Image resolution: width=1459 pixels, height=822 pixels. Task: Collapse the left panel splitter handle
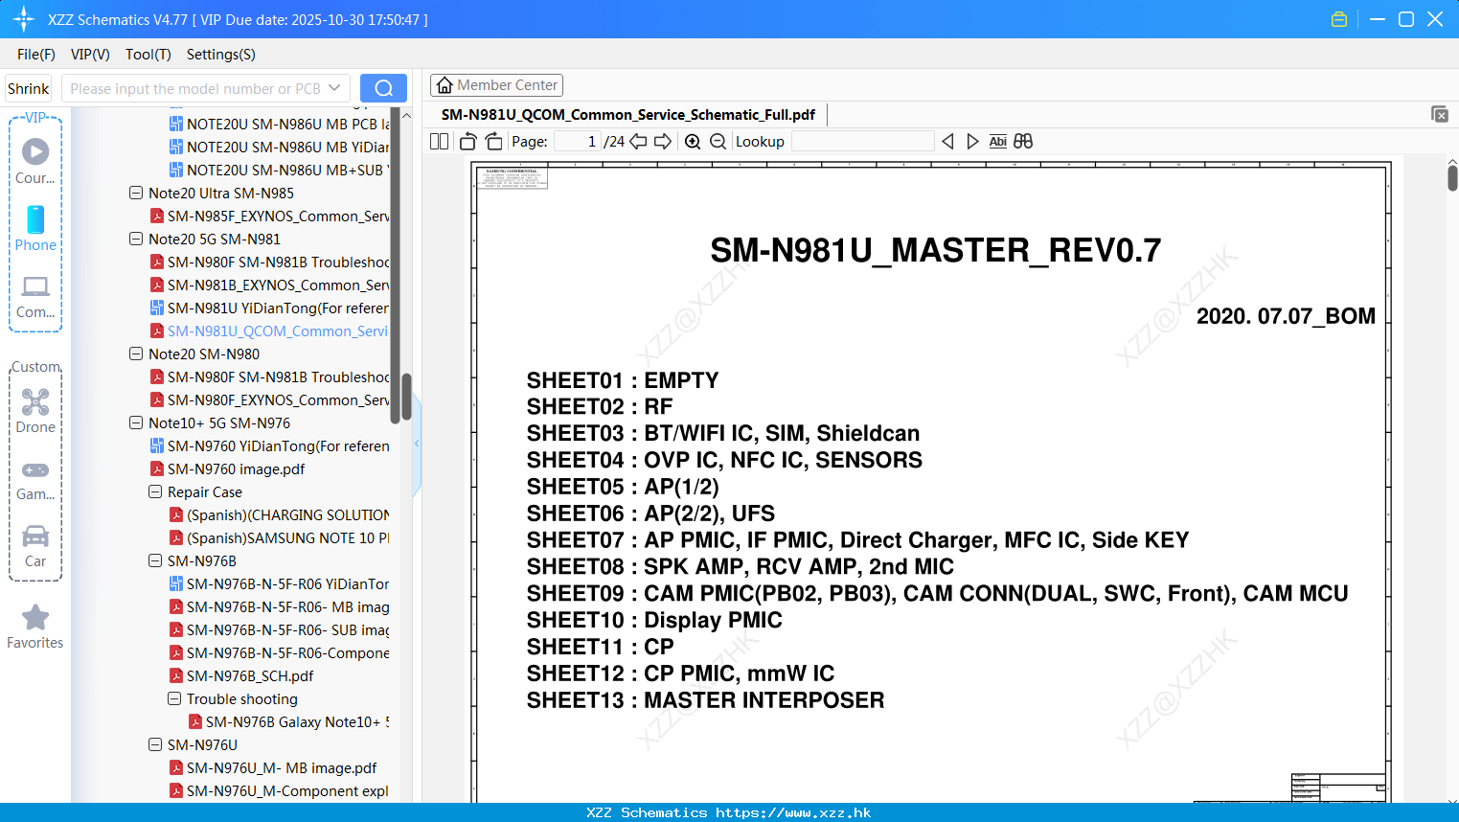tap(417, 444)
